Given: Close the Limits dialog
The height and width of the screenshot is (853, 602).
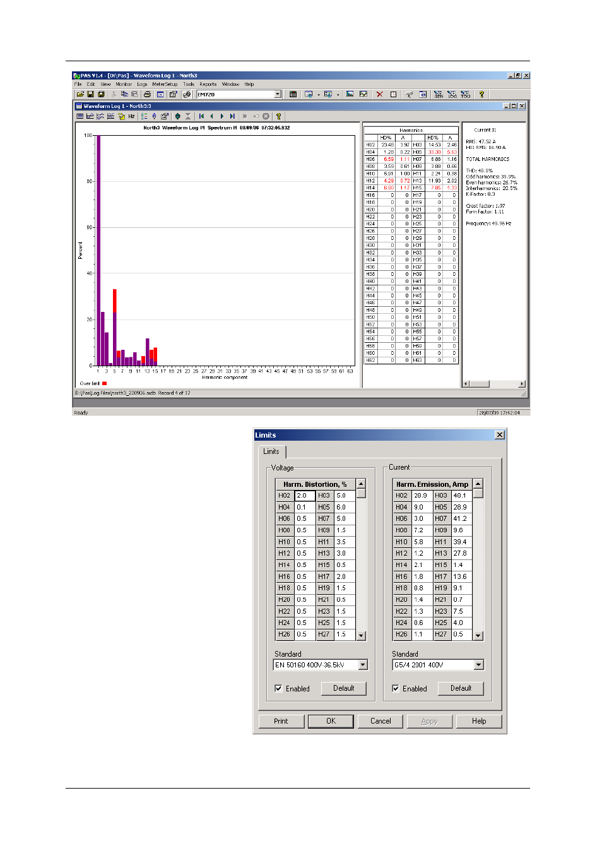Looking at the screenshot, I should click(x=500, y=435).
